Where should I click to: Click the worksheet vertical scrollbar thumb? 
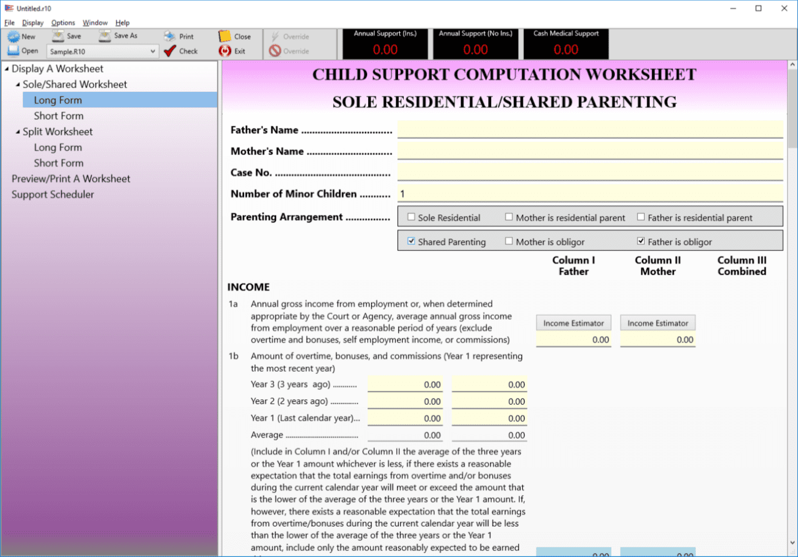tap(792, 109)
